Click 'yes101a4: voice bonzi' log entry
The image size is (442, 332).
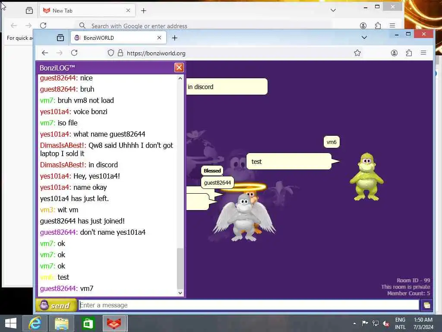(x=73, y=112)
